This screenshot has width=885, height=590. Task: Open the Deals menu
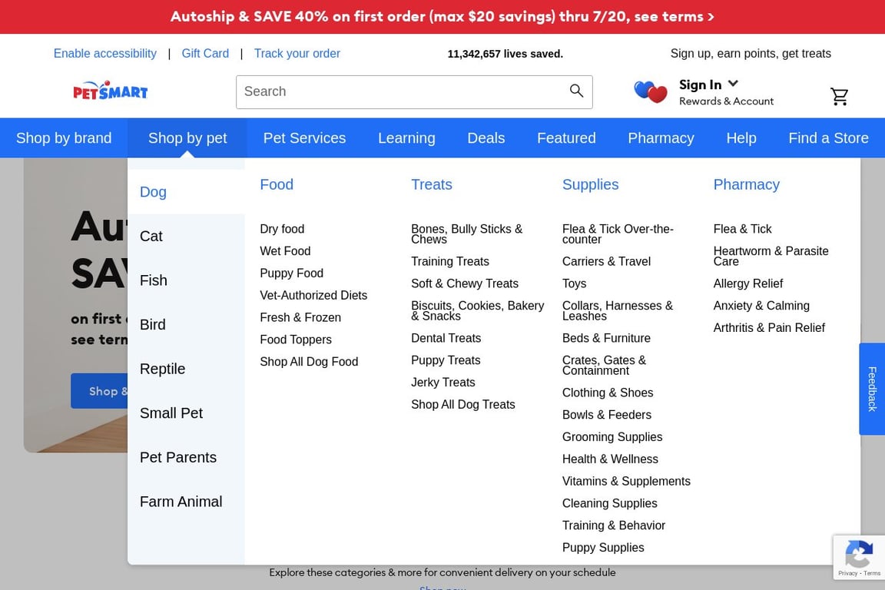486,138
